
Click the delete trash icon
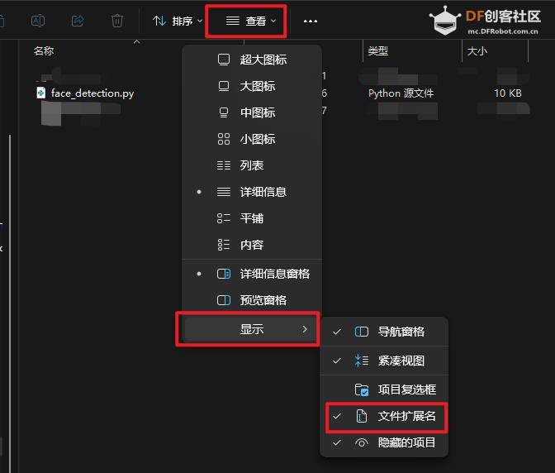tap(117, 21)
